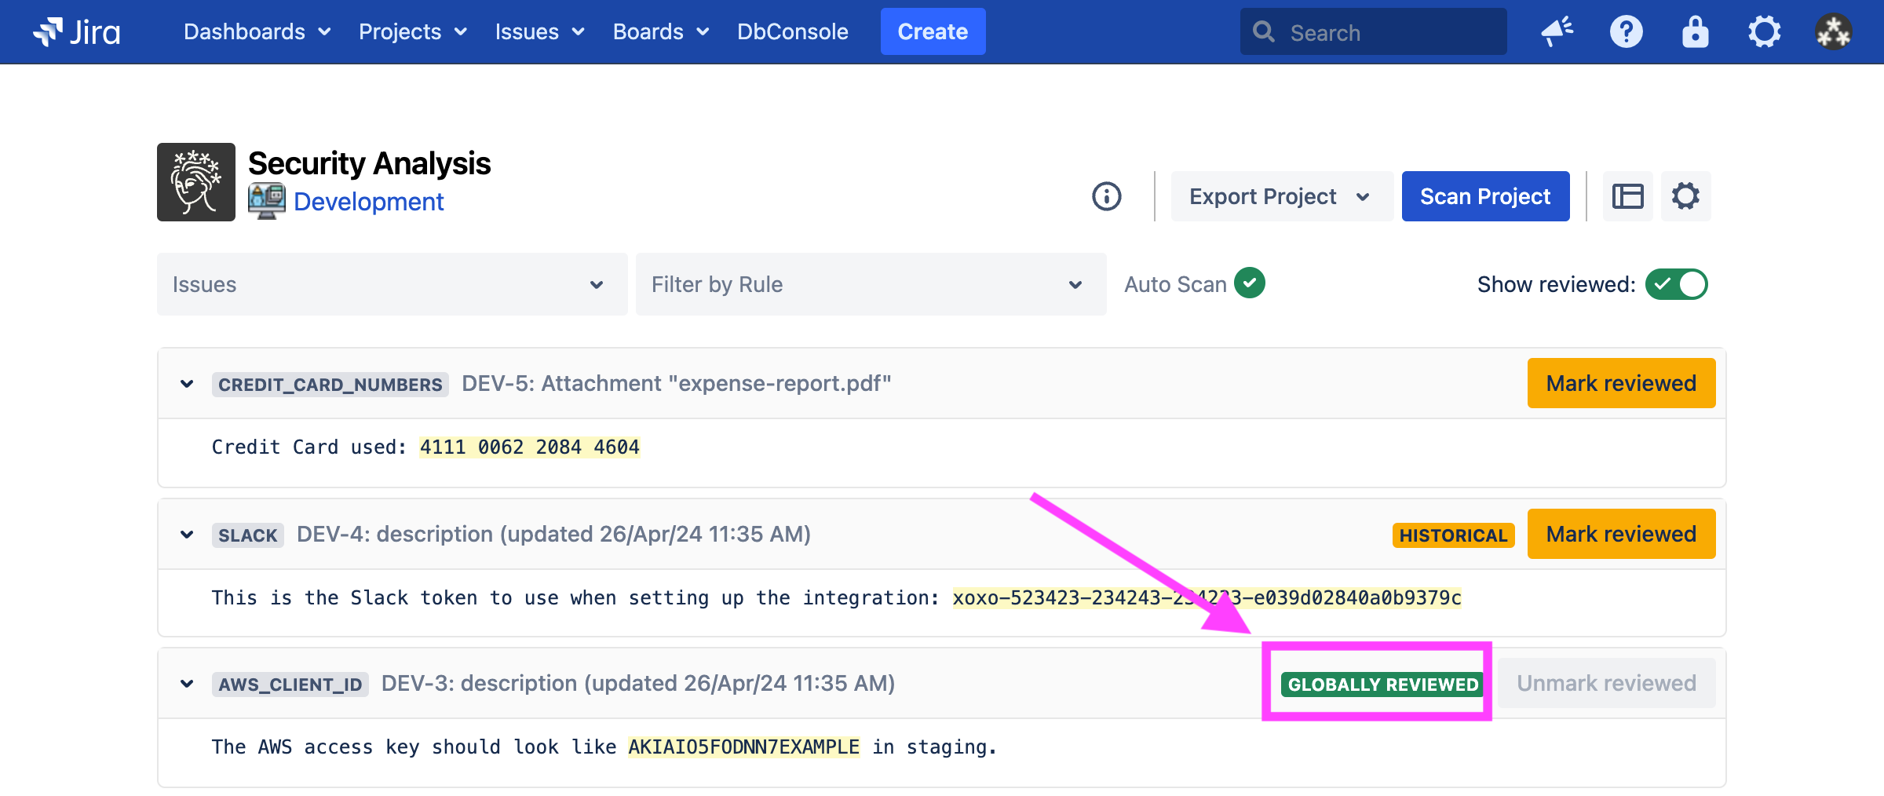Click the Scan Project button

click(1484, 196)
